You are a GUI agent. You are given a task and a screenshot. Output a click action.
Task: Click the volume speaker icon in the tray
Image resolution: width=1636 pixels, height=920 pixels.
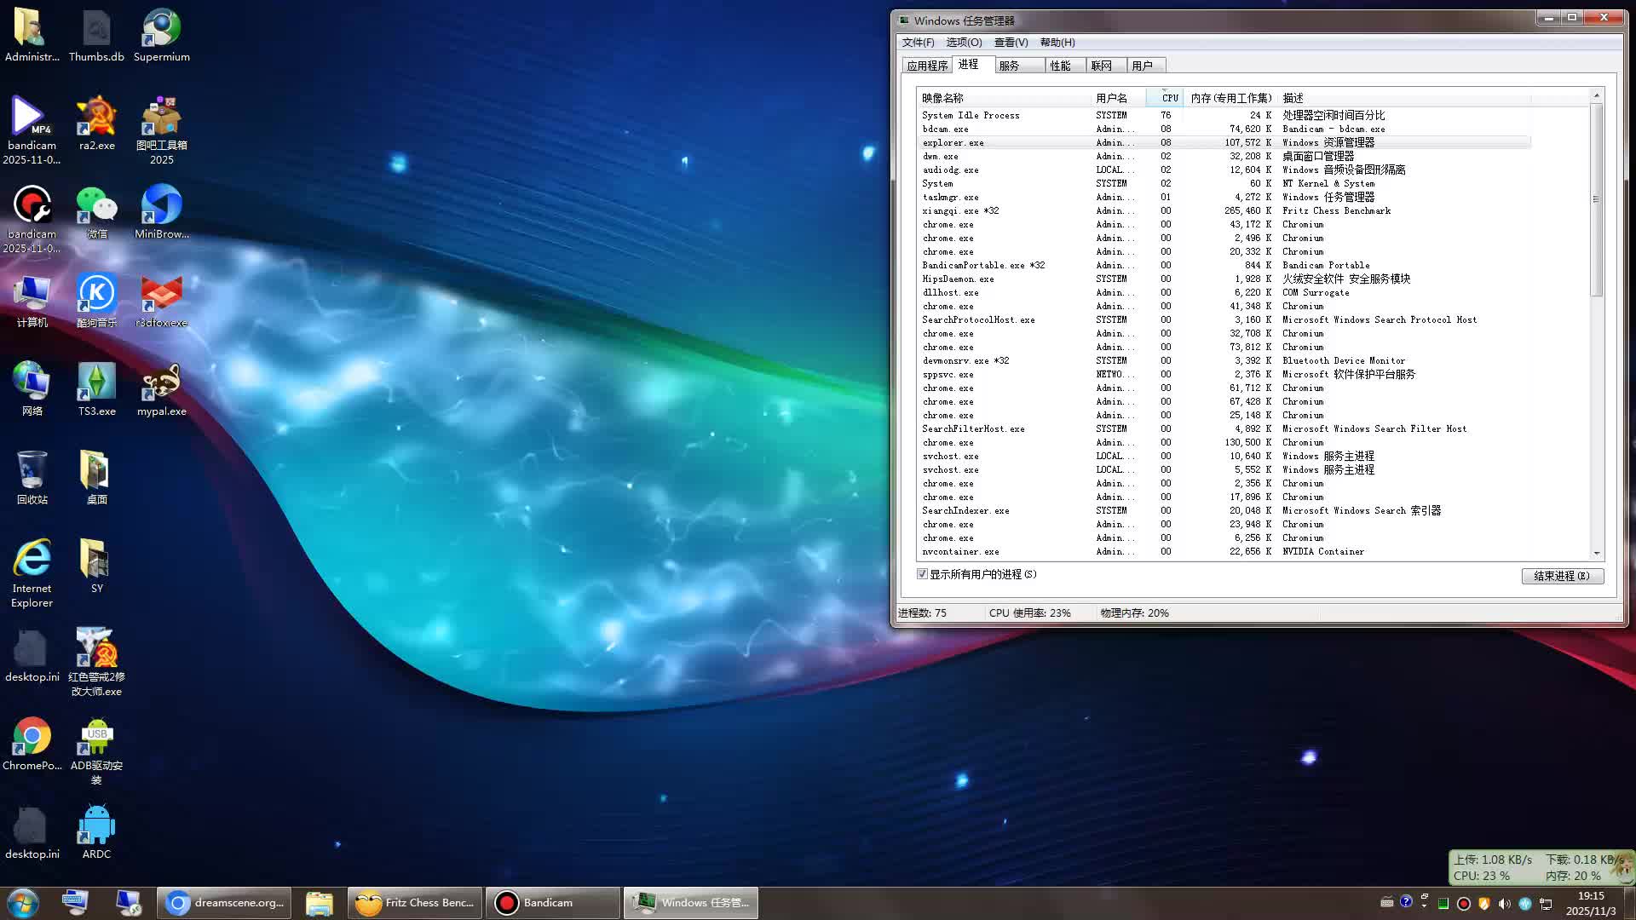pyautogui.click(x=1503, y=903)
